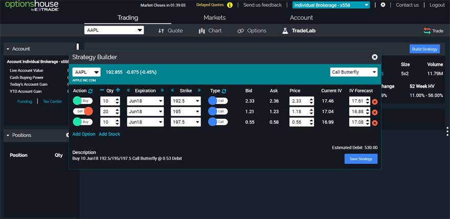Switch to Account tab
Image resolution: width=450 pixels, height=219 pixels.
coord(301,17)
